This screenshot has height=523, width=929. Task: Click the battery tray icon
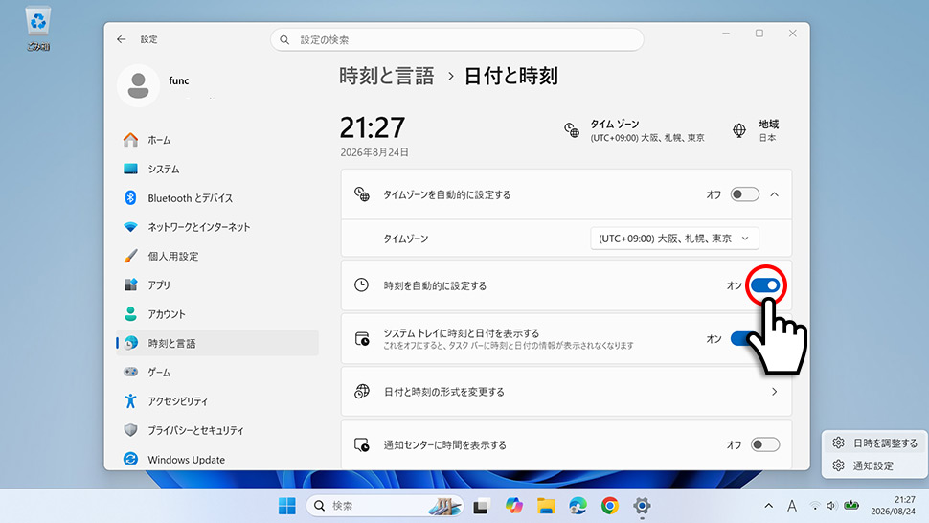tap(851, 505)
